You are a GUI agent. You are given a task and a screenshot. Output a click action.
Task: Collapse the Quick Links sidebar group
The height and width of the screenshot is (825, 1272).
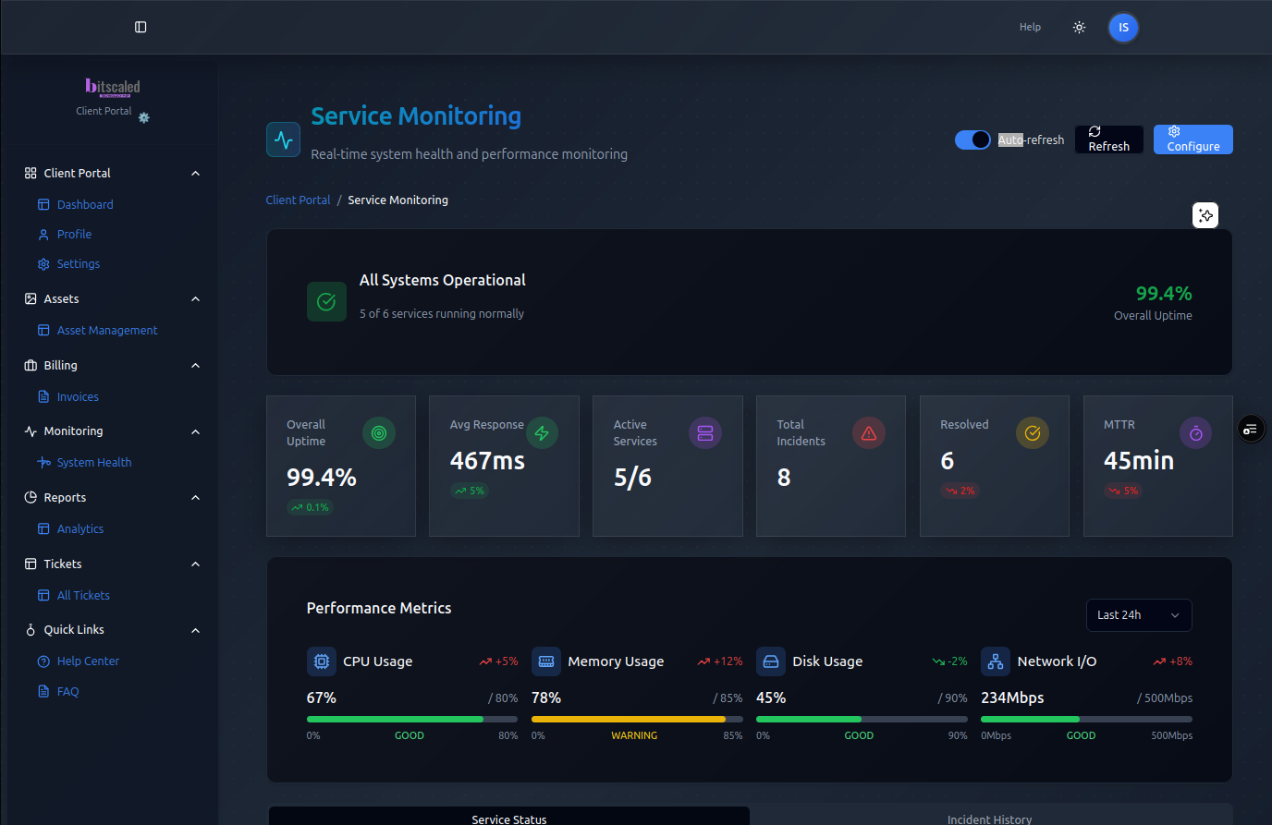point(195,630)
